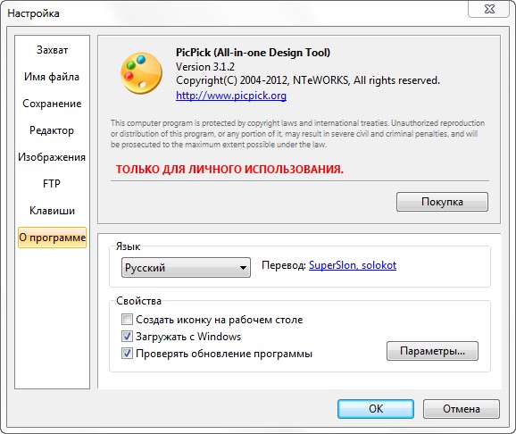The image size is (516, 434).
Task: Select the Сохранение tab
Action: [x=52, y=104]
